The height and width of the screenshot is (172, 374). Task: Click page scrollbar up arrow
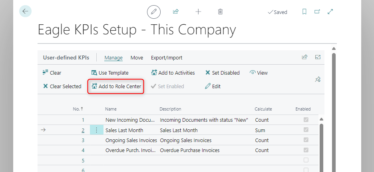tap(334, 49)
